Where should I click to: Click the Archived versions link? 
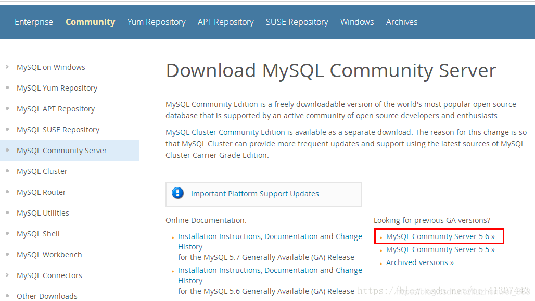pyautogui.click(x=419, y=262)
